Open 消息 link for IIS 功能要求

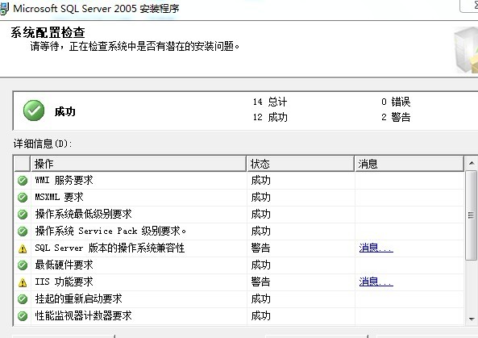pos(376,282)
